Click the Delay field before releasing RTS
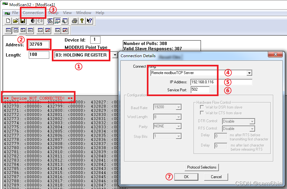 coord(221,146)
